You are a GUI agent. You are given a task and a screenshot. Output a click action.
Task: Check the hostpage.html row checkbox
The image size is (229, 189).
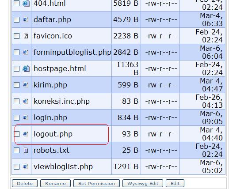pyautogui.click(x=16, y=68)
